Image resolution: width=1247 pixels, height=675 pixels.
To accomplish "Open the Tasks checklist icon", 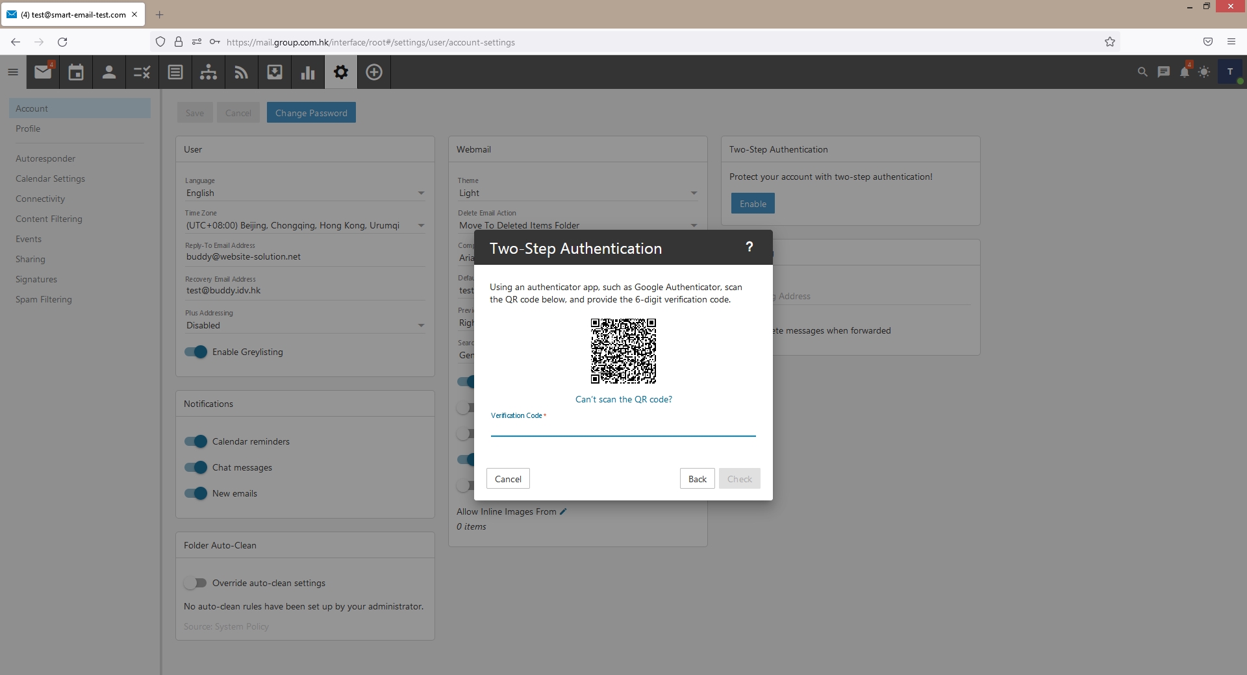I will coord(142,72).
